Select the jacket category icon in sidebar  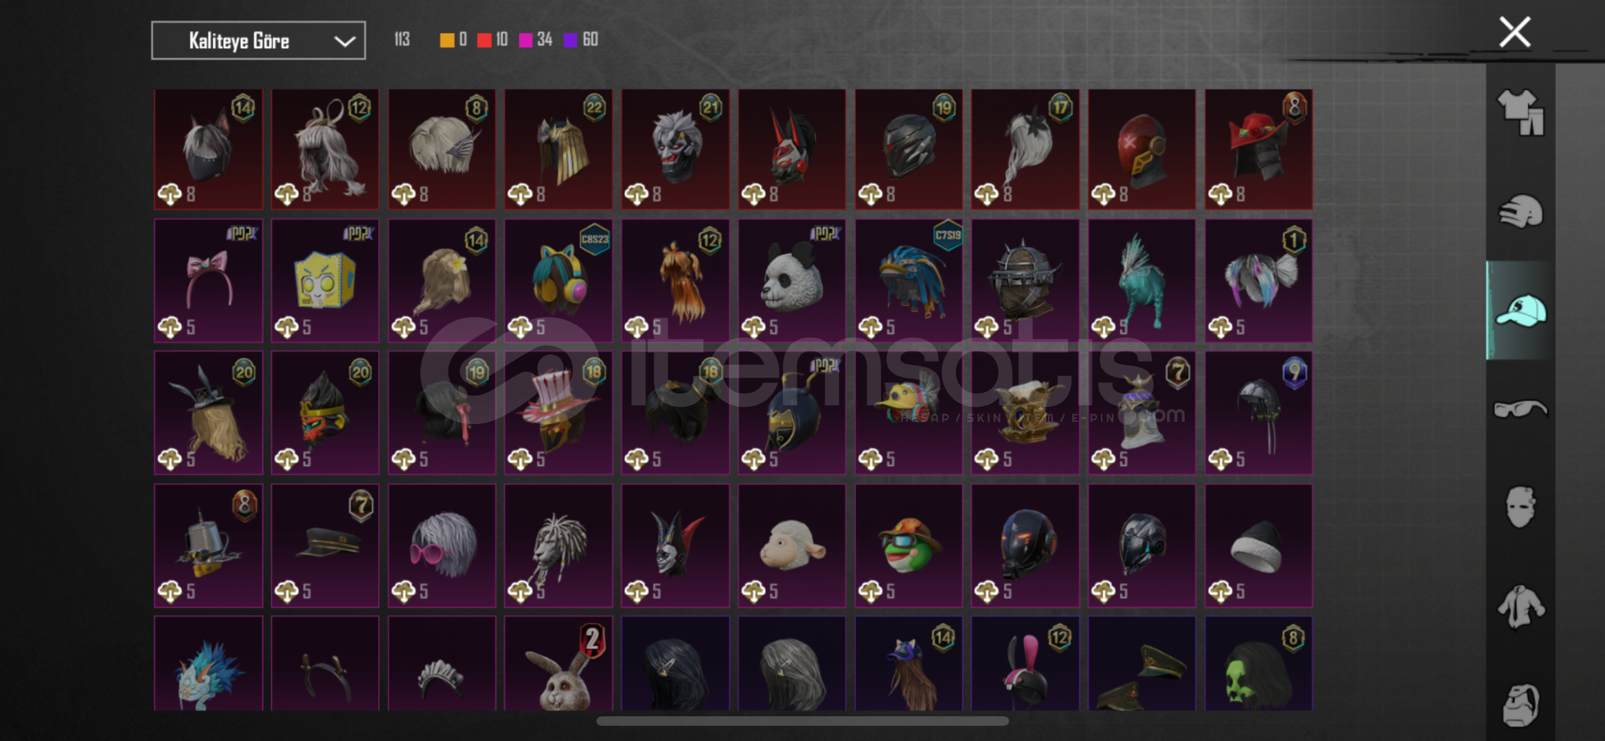click(x=1521, y=607)
